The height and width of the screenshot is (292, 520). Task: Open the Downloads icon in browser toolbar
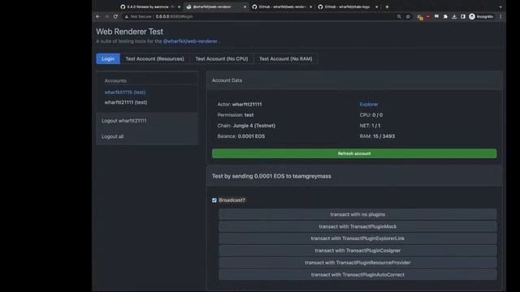tap(454, 16)
